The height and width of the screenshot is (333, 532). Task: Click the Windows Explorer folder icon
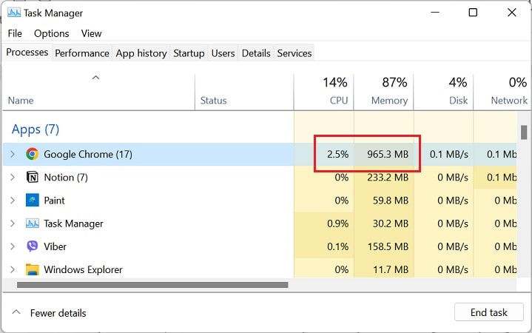tap(33, 269)
